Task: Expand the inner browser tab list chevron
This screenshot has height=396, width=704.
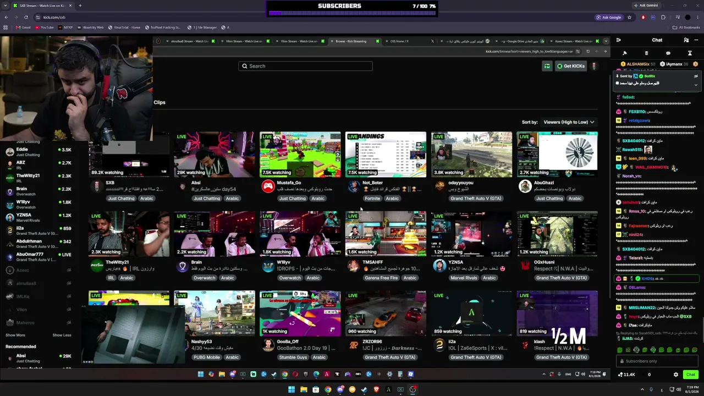Action: [606, 41]
